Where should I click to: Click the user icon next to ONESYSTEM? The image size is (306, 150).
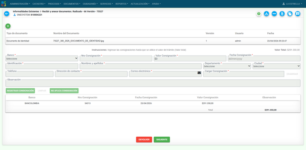[x=15, y=14]
